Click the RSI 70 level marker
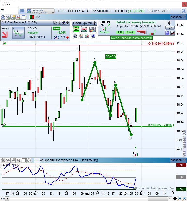 [x=181, y=165]
